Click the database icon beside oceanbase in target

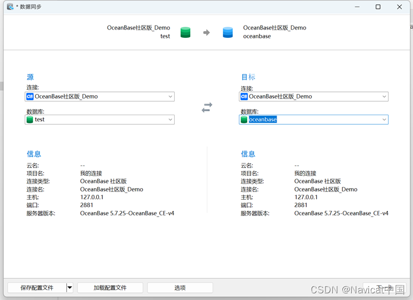[244, 119]
